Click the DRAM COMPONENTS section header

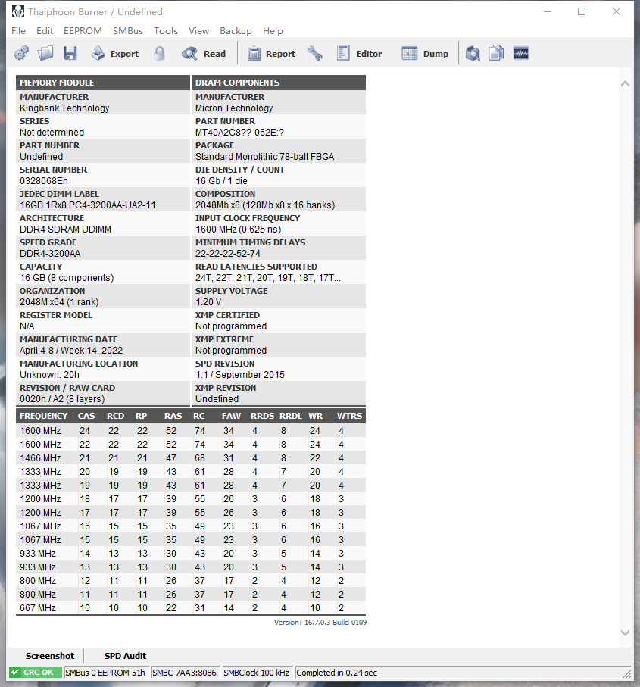[279, 83]
